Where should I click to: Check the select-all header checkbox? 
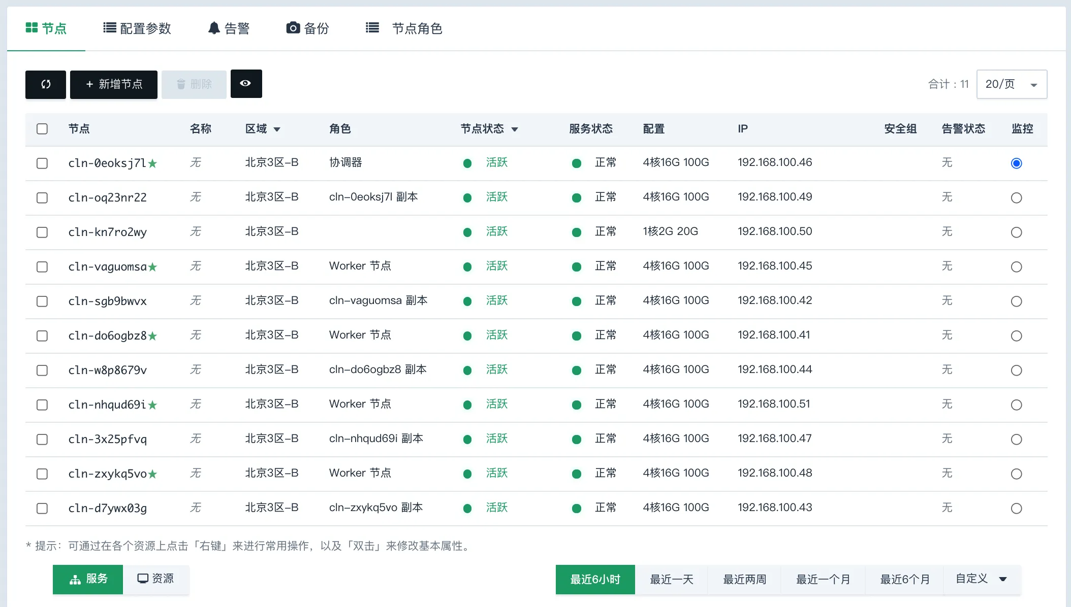tap(42, 129)
